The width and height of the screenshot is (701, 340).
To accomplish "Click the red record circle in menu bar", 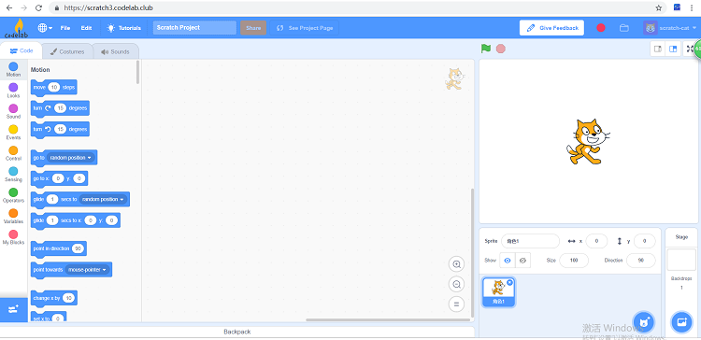I will (x=601, y=28).
